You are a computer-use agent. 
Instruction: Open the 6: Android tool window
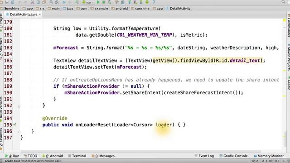pos(53,156)
